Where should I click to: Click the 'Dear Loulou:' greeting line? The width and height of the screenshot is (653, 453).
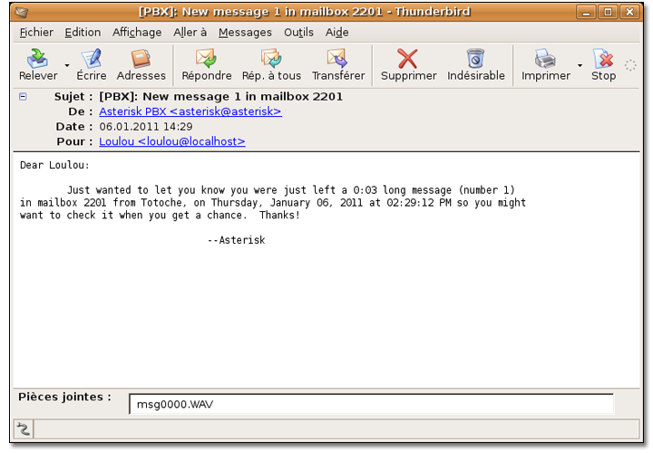click(x=54, y=165)
